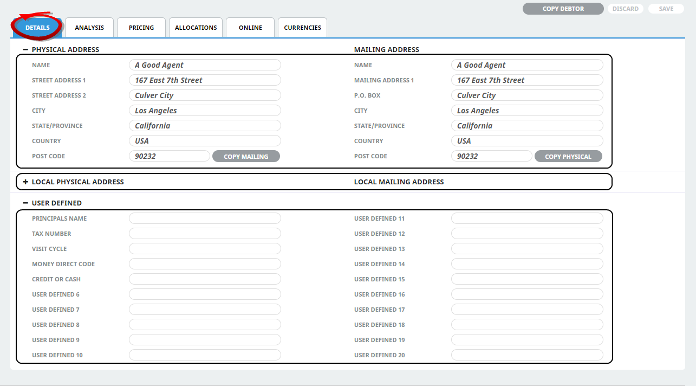Click the USER DEFINED 11 field
The image size is (696, 386).
pyautogui.click(x=527, y=218)
